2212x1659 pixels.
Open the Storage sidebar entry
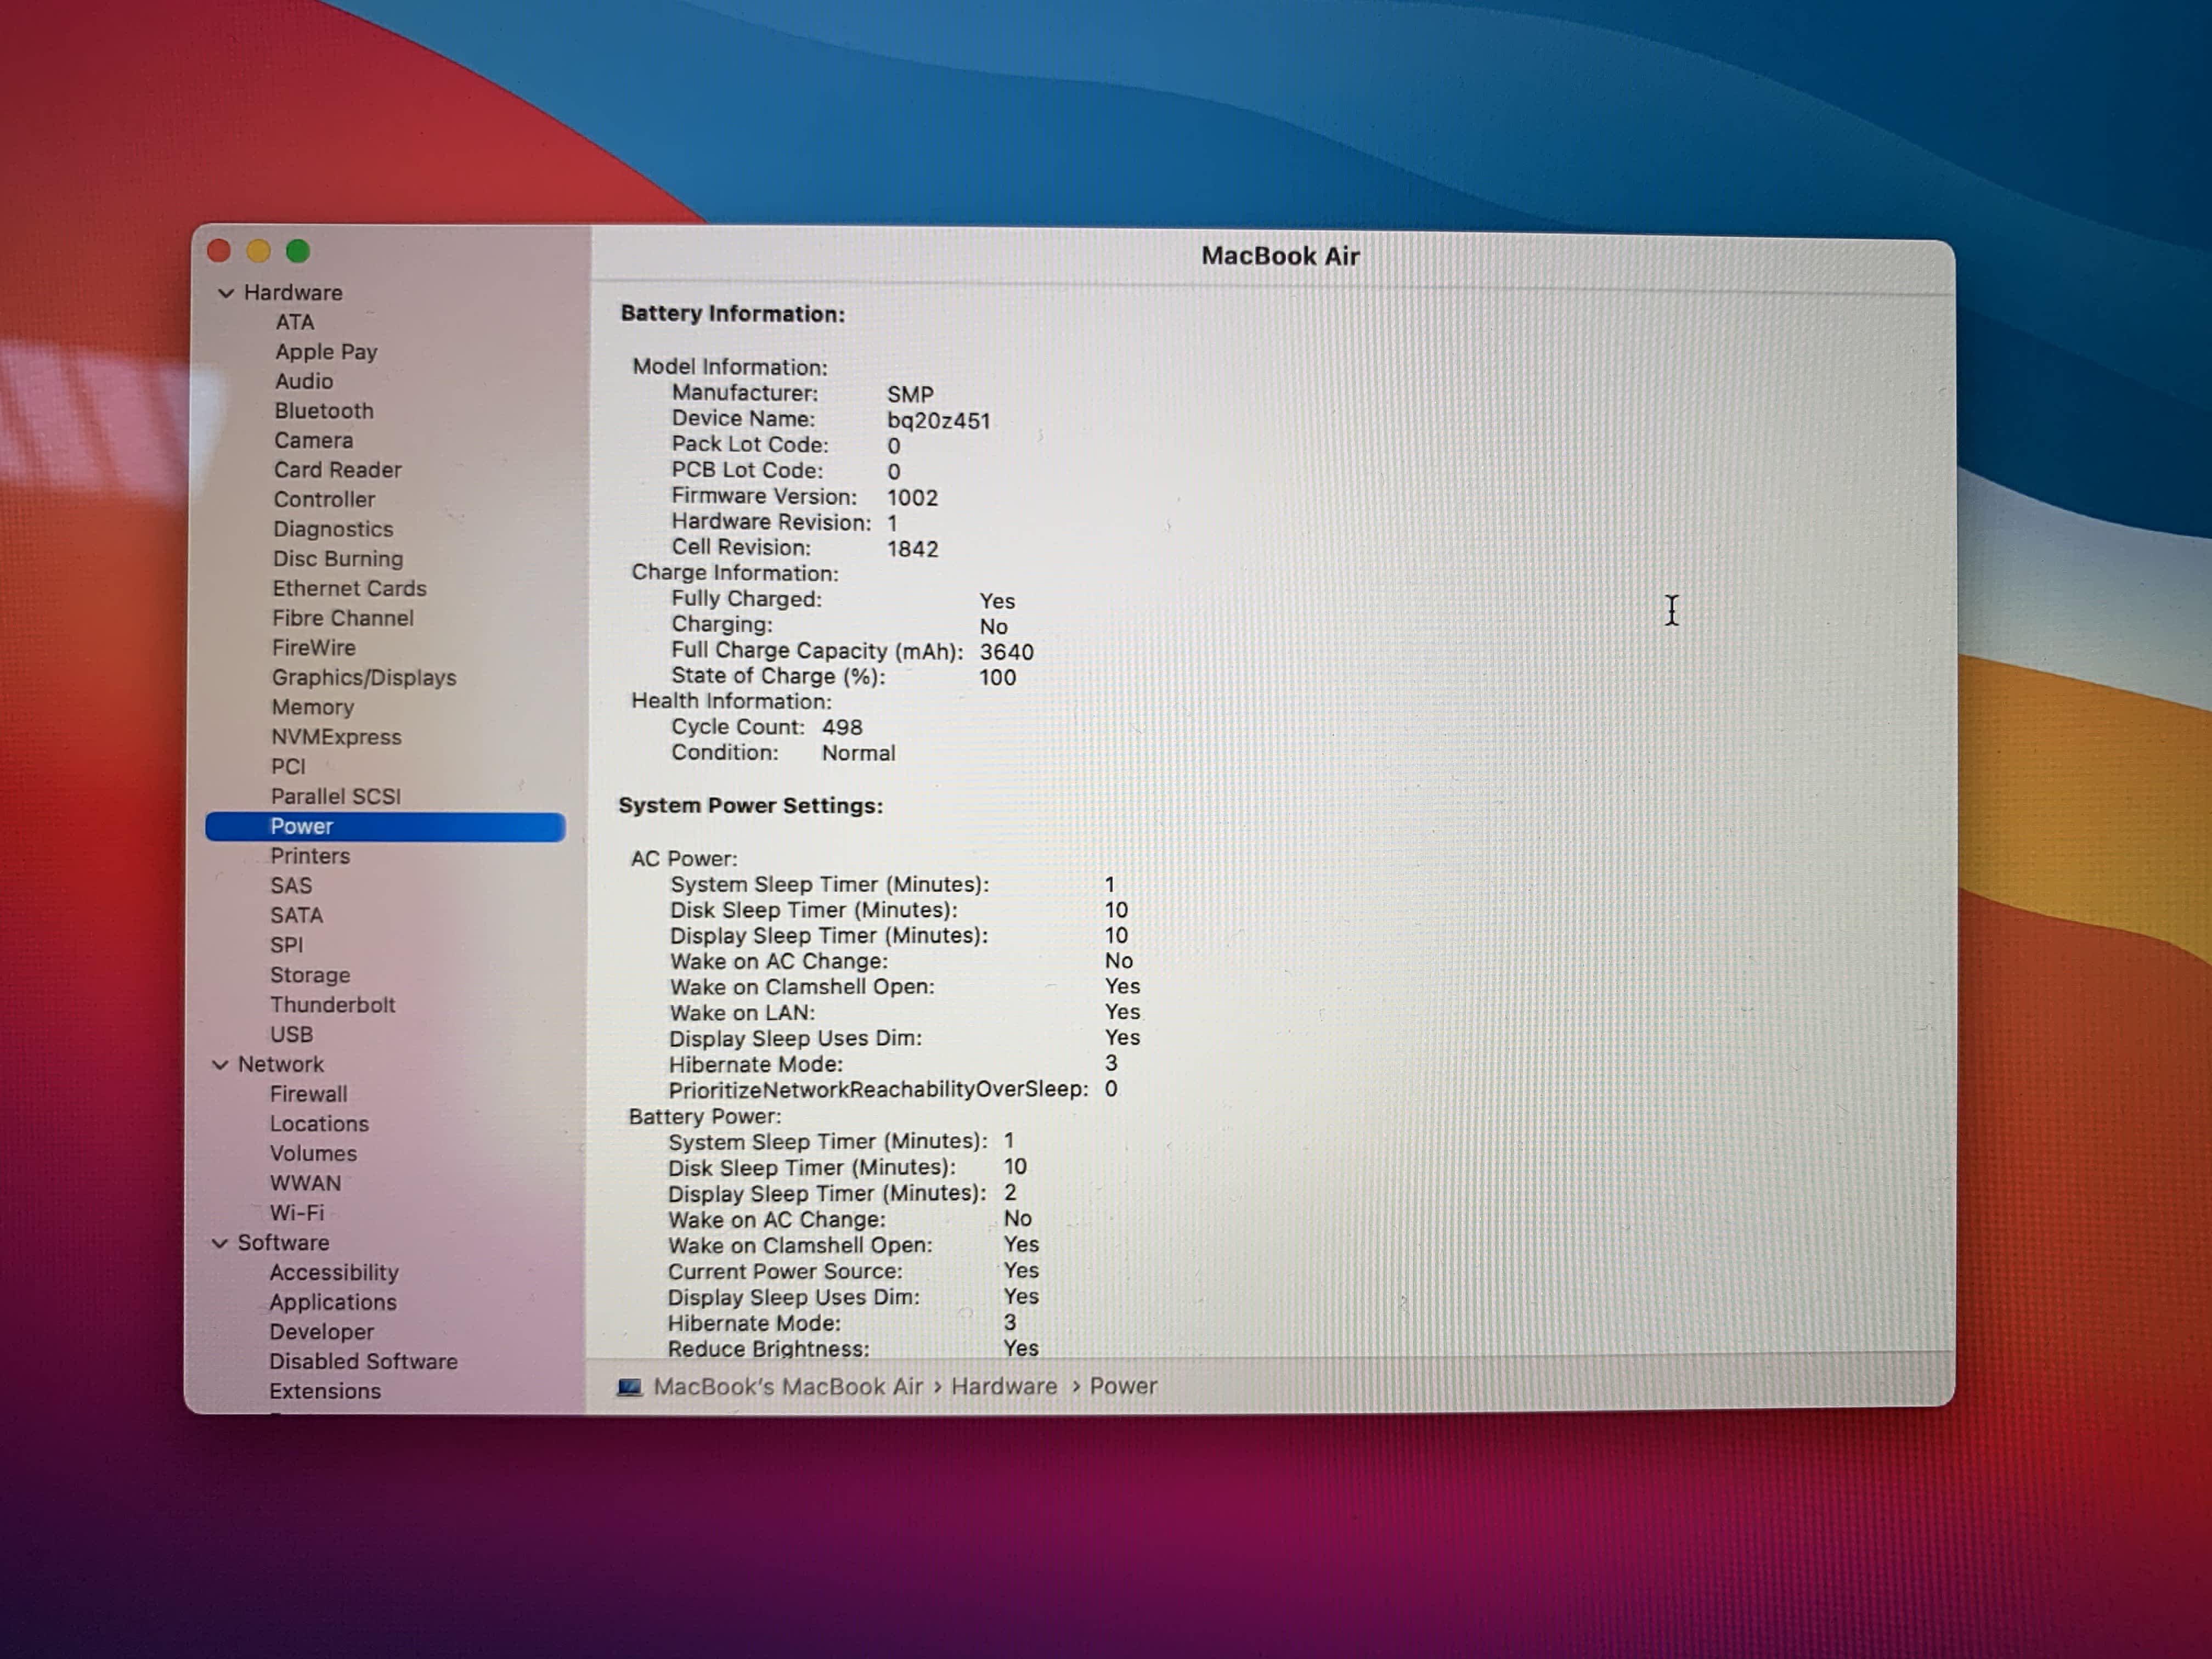click(x=310, y=975)
